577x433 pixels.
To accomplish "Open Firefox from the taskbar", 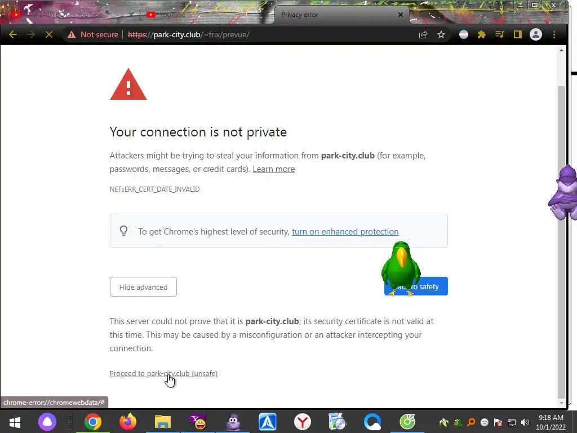I will click(x=128, y=422).
